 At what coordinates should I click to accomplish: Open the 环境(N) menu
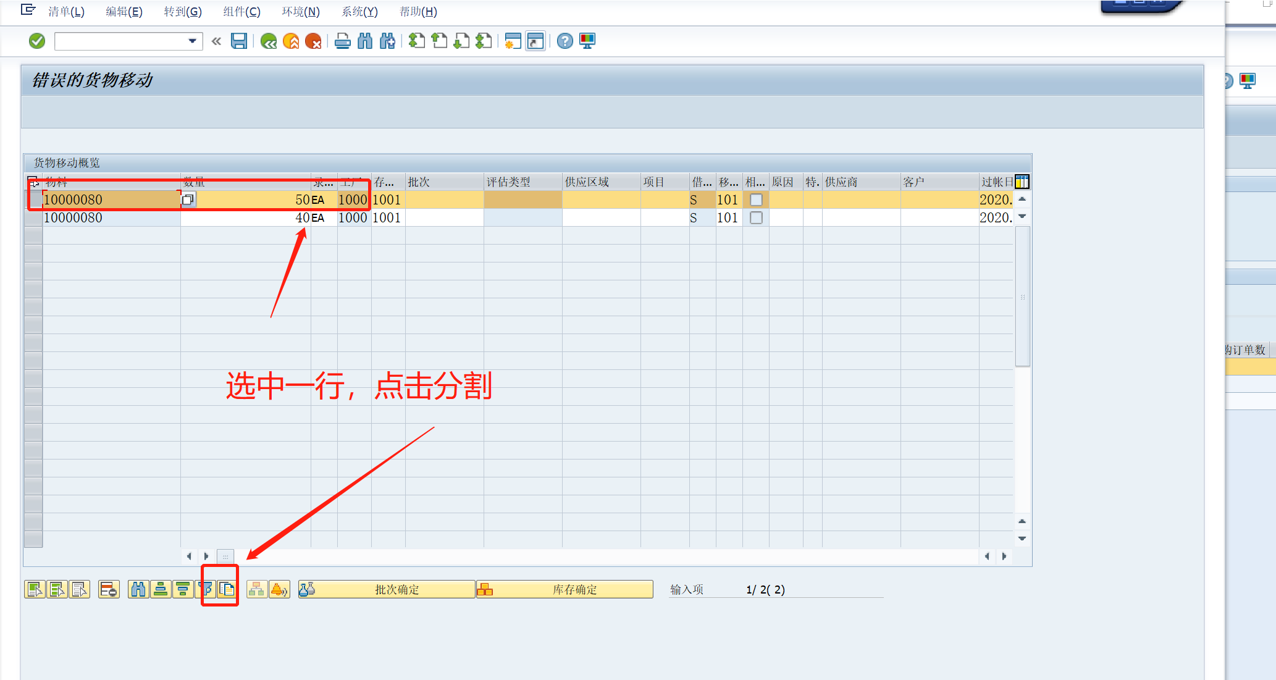(301, 12)
